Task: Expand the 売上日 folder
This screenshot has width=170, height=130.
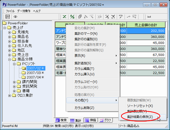Action: [10, 55]
